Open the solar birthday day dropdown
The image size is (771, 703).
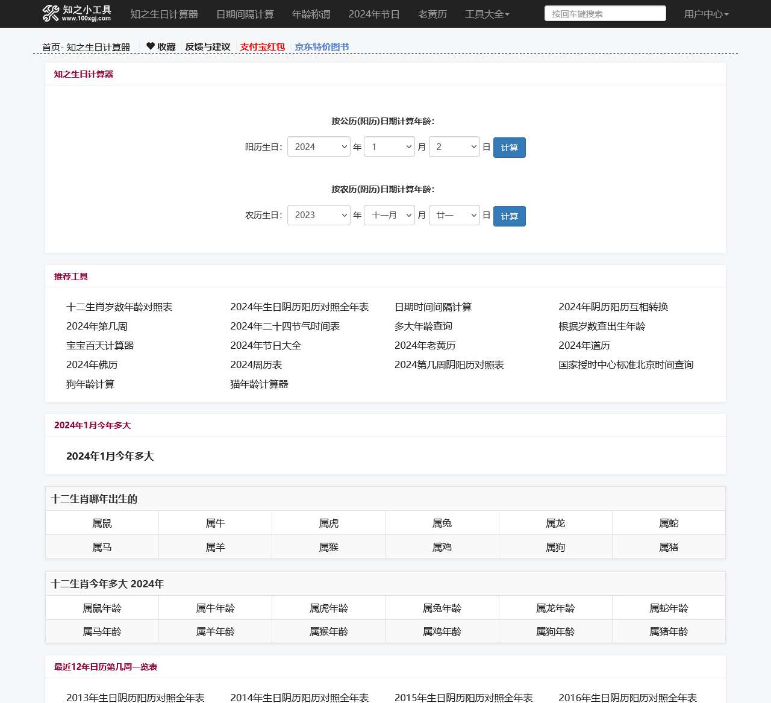[454, 147]
